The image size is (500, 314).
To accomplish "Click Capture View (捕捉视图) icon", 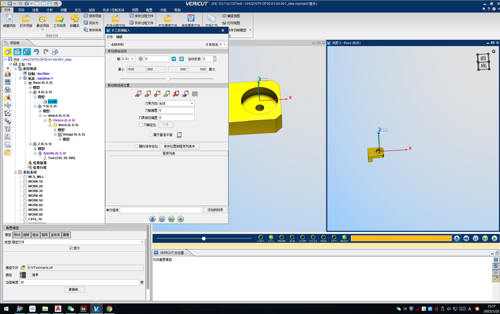I will (231, 16).
